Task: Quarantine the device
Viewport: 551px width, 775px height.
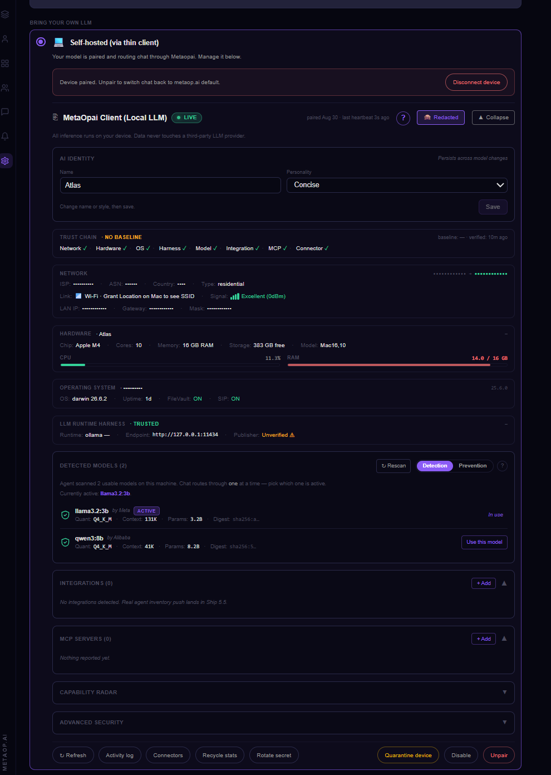Action: [x=408, y=755]
